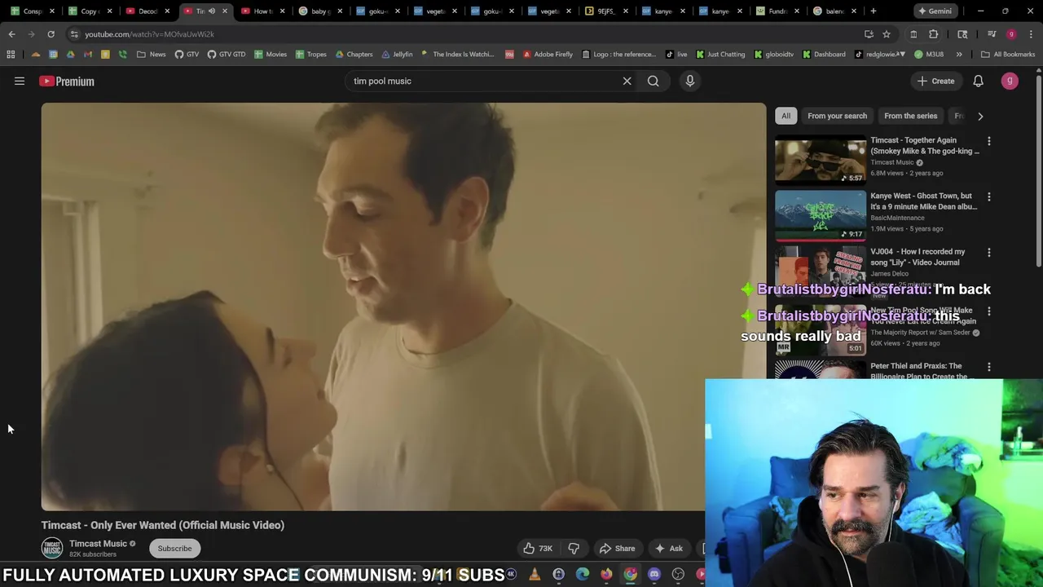Open options for Peter Thiel Praxis video
Screen dimensions: 1043x587
click(x=989, y=368)
